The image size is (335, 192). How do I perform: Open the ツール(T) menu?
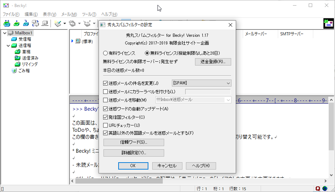pos(89,14)
